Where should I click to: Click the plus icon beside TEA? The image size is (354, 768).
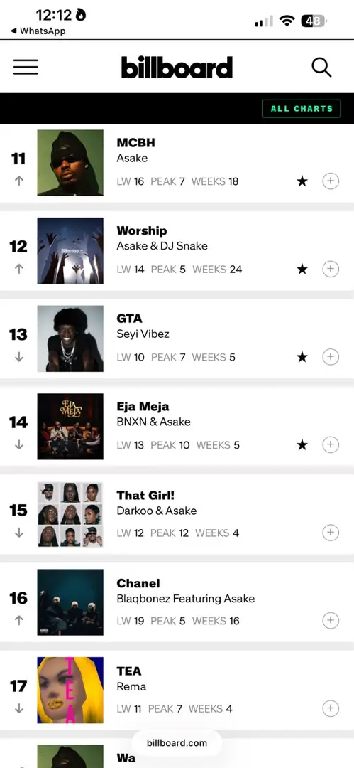(331, 708)
